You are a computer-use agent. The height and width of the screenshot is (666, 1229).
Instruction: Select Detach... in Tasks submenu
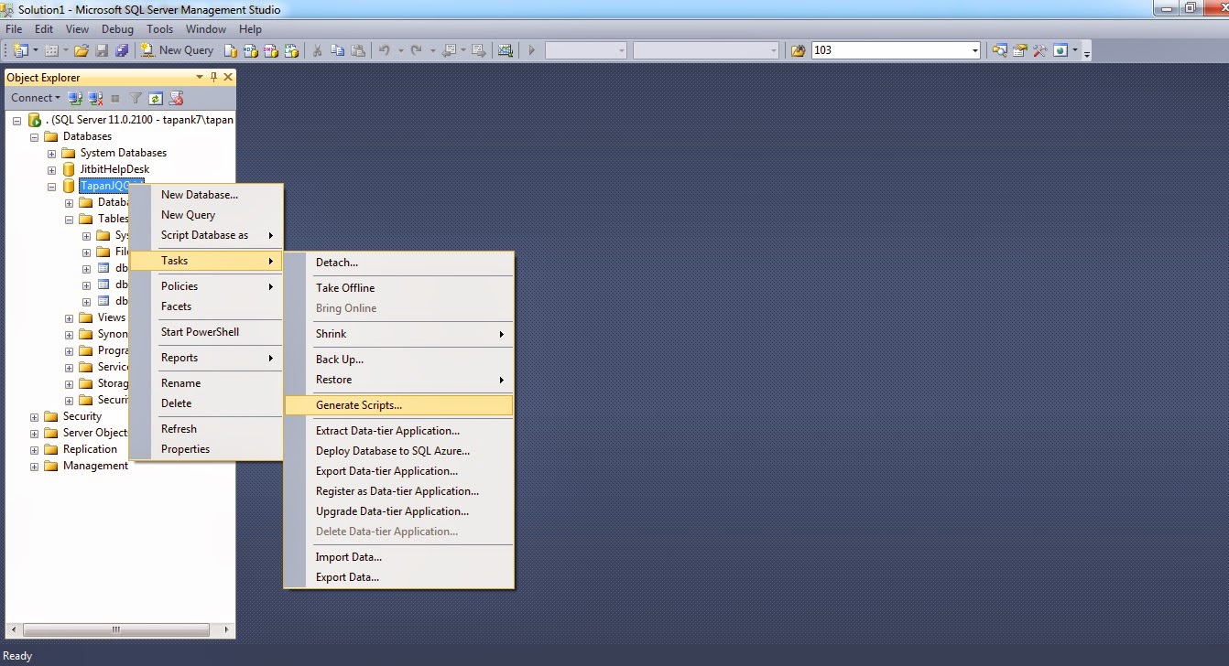pos(399,263)
